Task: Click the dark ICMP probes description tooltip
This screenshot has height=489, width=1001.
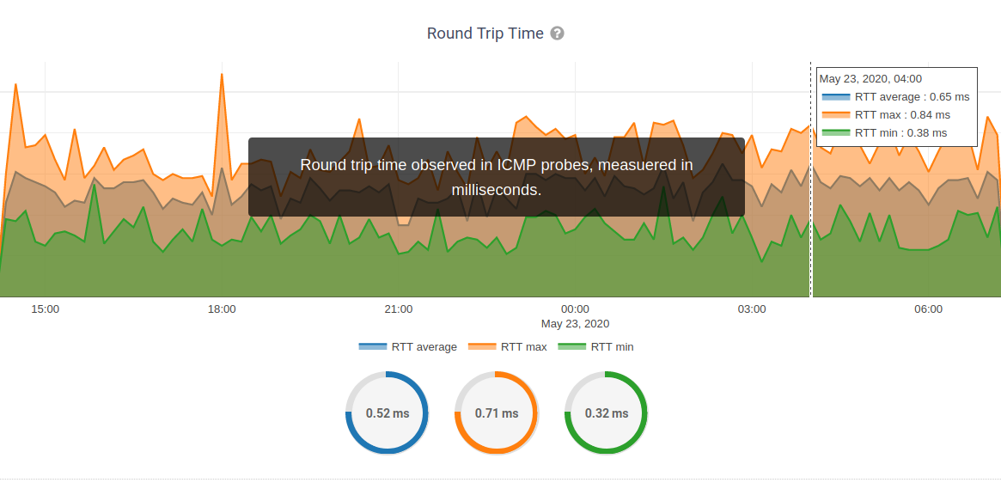Action: tap(497, 177)
